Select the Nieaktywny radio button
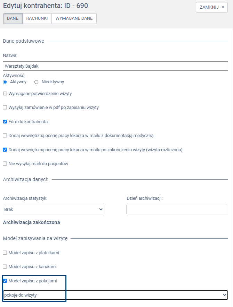The width and height of the screenshot is (233, 307). pos(36,82)
